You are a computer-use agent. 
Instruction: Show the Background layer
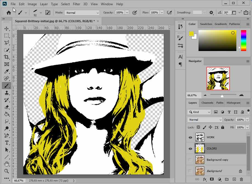[x=190, y=171]
